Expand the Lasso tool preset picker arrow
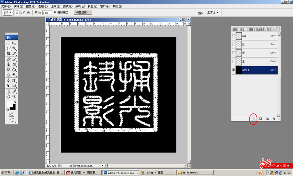The width and height of the screenshot is (293, 176). coord(11,12)
